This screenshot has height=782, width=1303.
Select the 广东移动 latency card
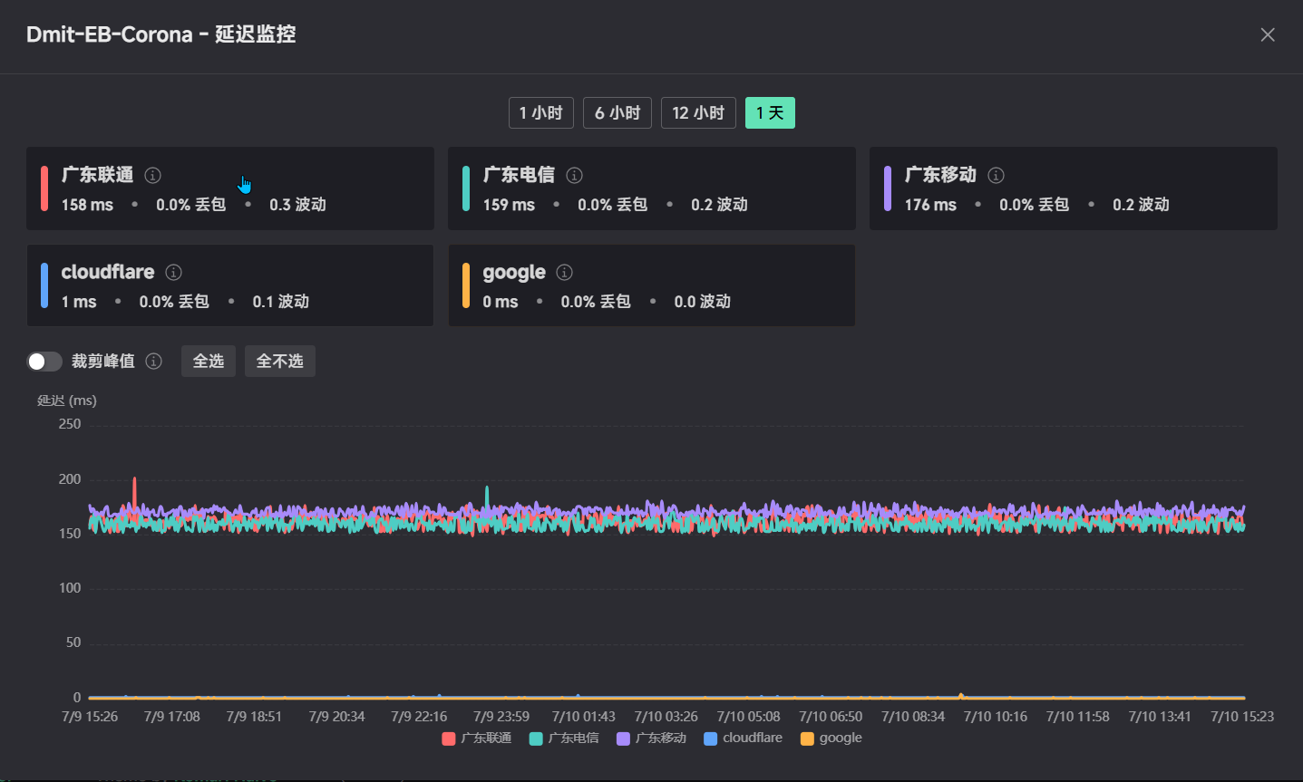click(1074, 188)
